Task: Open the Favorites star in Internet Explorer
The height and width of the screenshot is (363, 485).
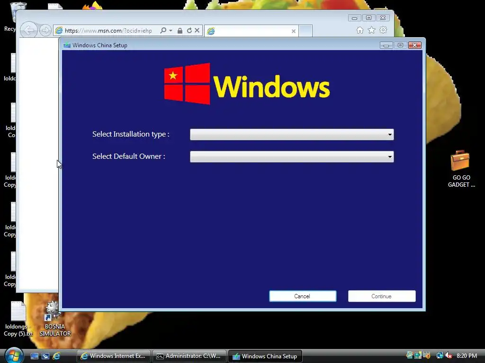Action: [371, 30]
